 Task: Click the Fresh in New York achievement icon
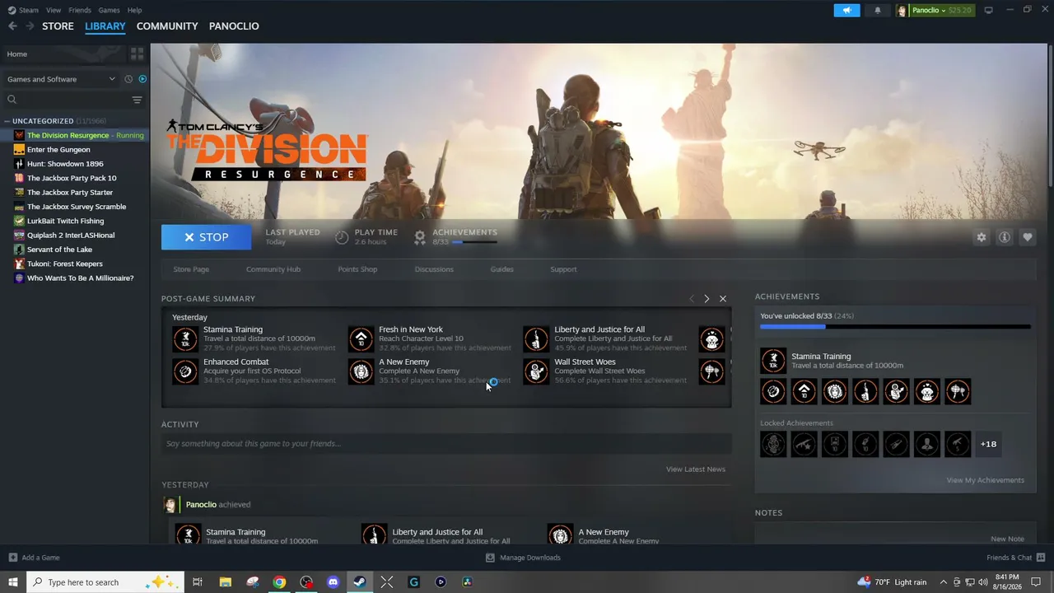[361, 339]
